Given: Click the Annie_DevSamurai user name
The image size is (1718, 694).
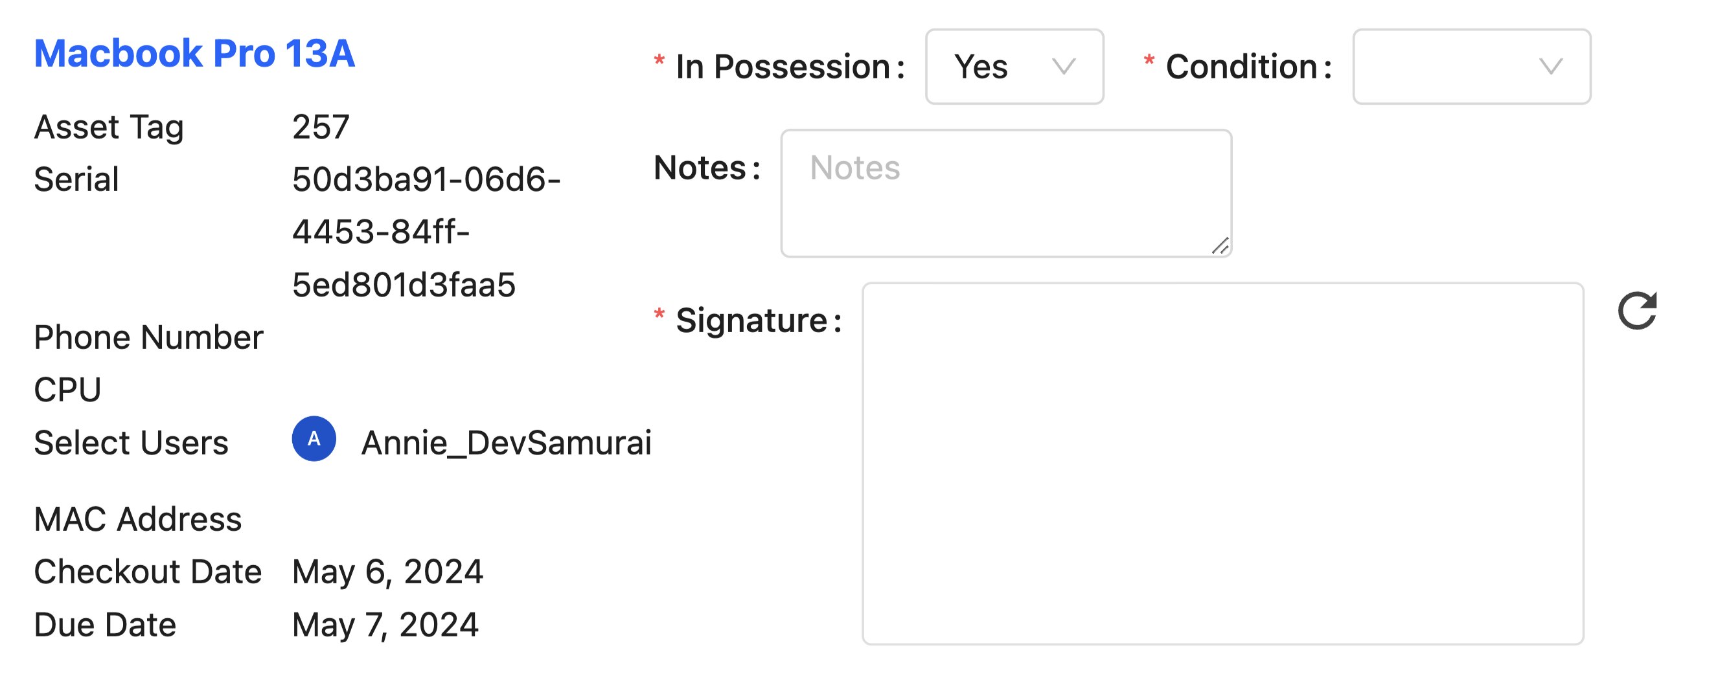Looking at the screenshot, I should click(506, 443).
